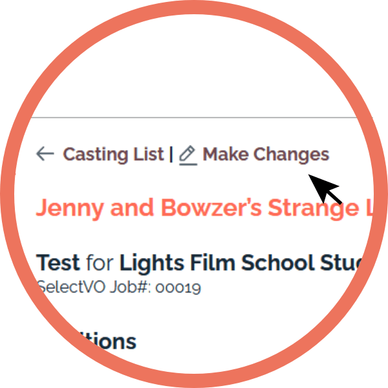Click the SelectVO Job# line
This screenshot has width=388, height=388.
(x=119, y=287)
